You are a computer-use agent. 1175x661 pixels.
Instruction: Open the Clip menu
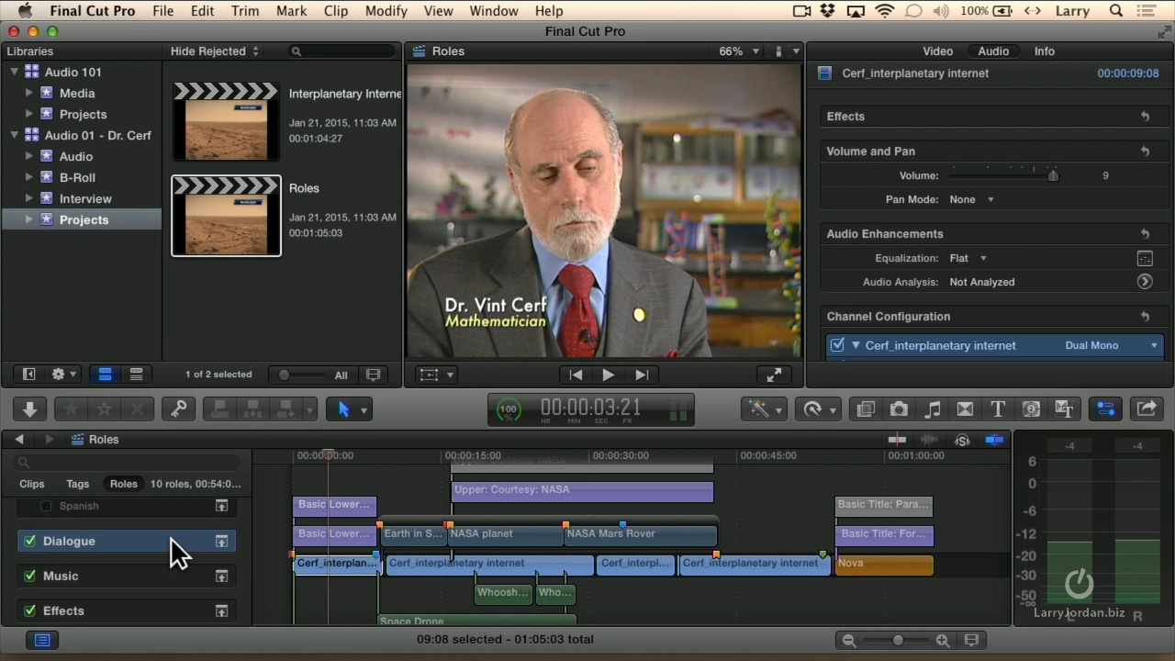point(336,11)
